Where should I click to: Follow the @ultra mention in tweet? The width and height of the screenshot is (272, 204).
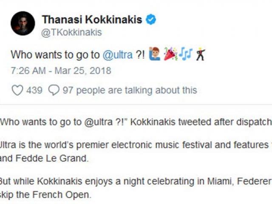pos(117,55)
